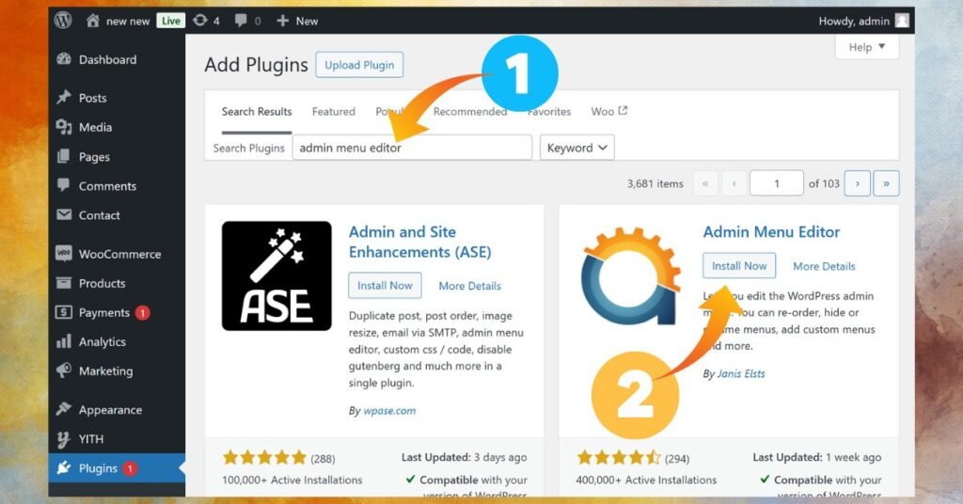
Task: Click the Plugins plug icon
Action: click(x=64, y=468)
